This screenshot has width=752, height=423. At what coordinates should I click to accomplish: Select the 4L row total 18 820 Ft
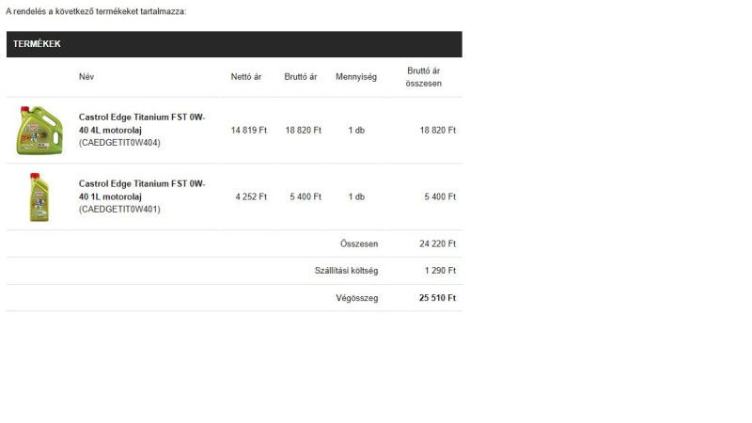click(438, 131)
